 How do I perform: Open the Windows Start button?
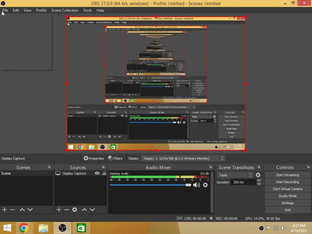(7, 228)
